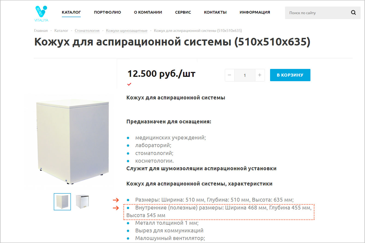Click the search magnifier icon

pos(353,13)
